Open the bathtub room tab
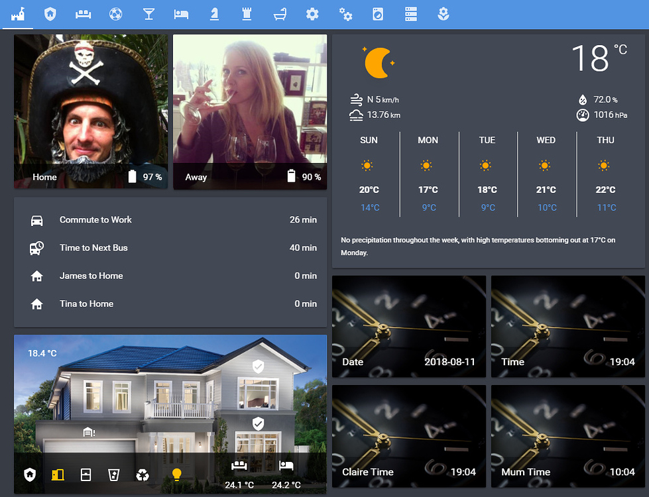Viewport: 649px width, 497px height. 280,13
